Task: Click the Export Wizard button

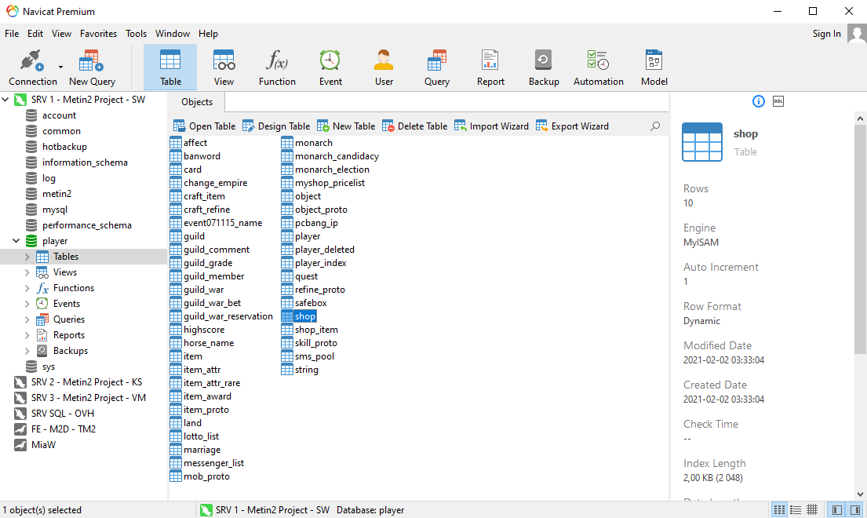Action: (x=572, y=126)
